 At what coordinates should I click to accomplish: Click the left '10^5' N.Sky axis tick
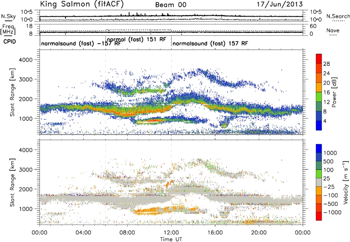(x=27, y=12)
